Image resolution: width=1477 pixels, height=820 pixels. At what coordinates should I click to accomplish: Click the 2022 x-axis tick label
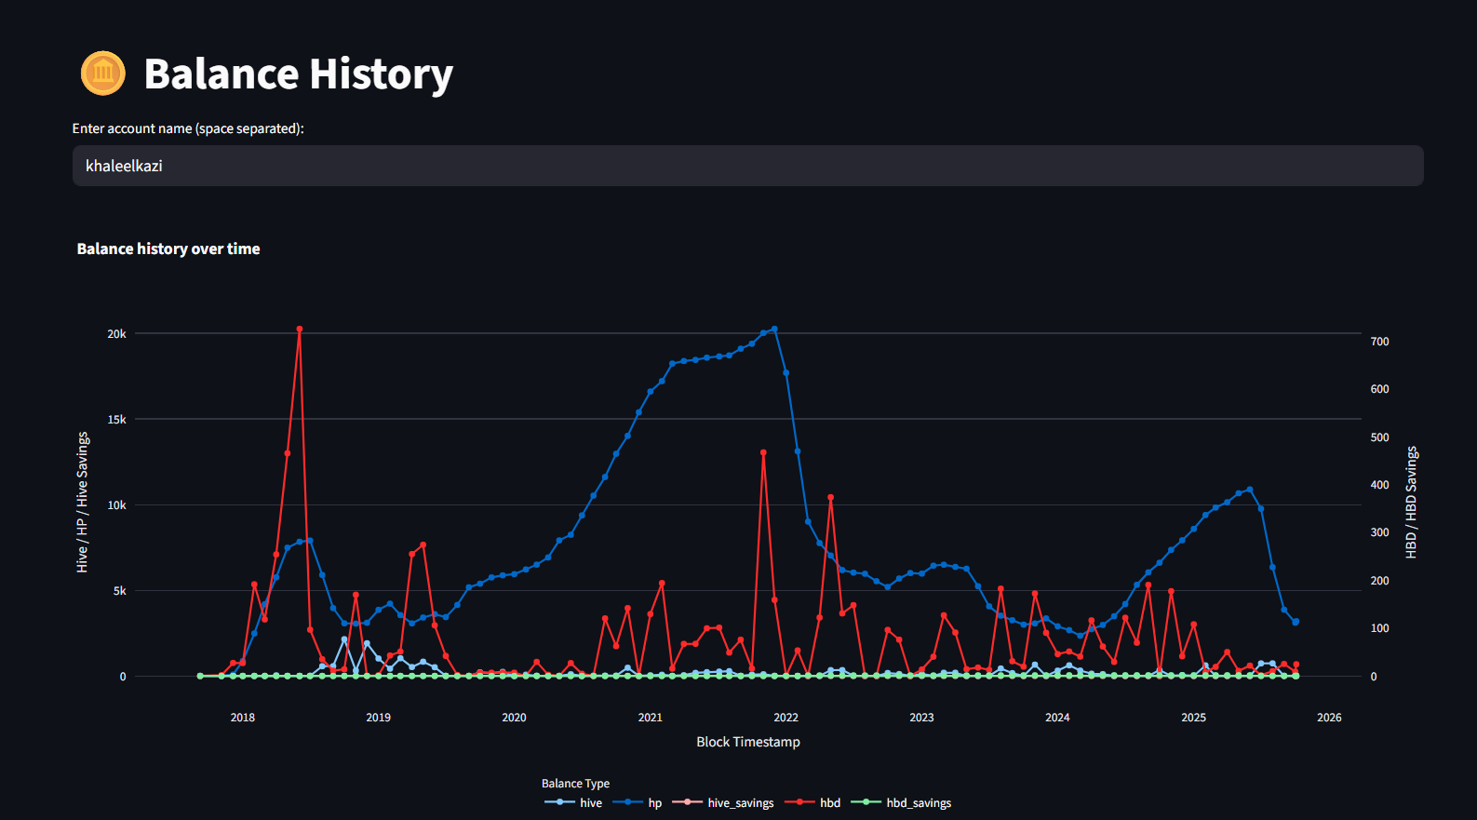point(785,718)
